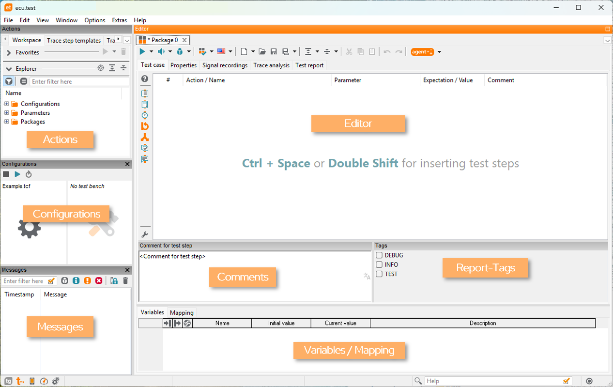Click the clock timer icon in test step sidebar
The height and width of the screenshot is (387, 613).
(x=144, y=115)
